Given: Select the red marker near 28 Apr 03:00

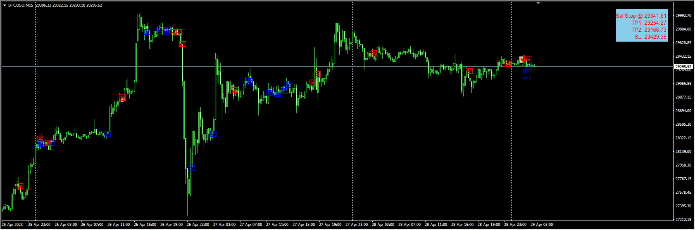Looking at the screenshot, I should pyautogui.click(x=374, y=54).
